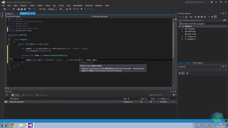This screenshot has width=228, height=128.
Task: Expand the Program.cs node in Solution Explorer
Action: (182, 37)
